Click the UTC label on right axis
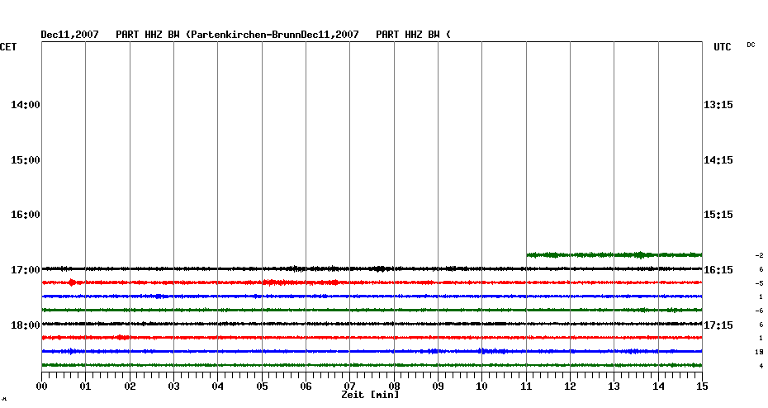Image resolution: width=768 pixels, height=408 pixels. [722, 47]
